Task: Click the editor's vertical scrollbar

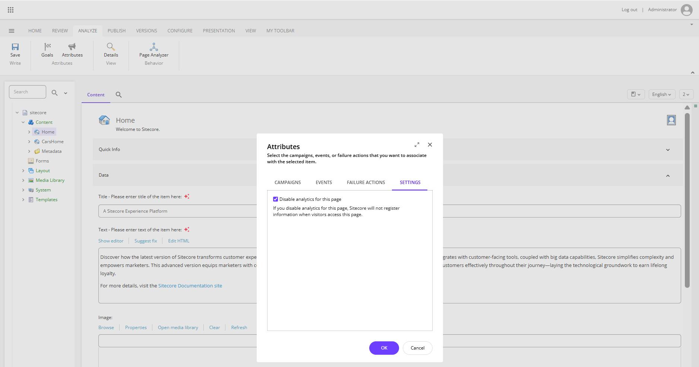Action: [x=687, y=201]
